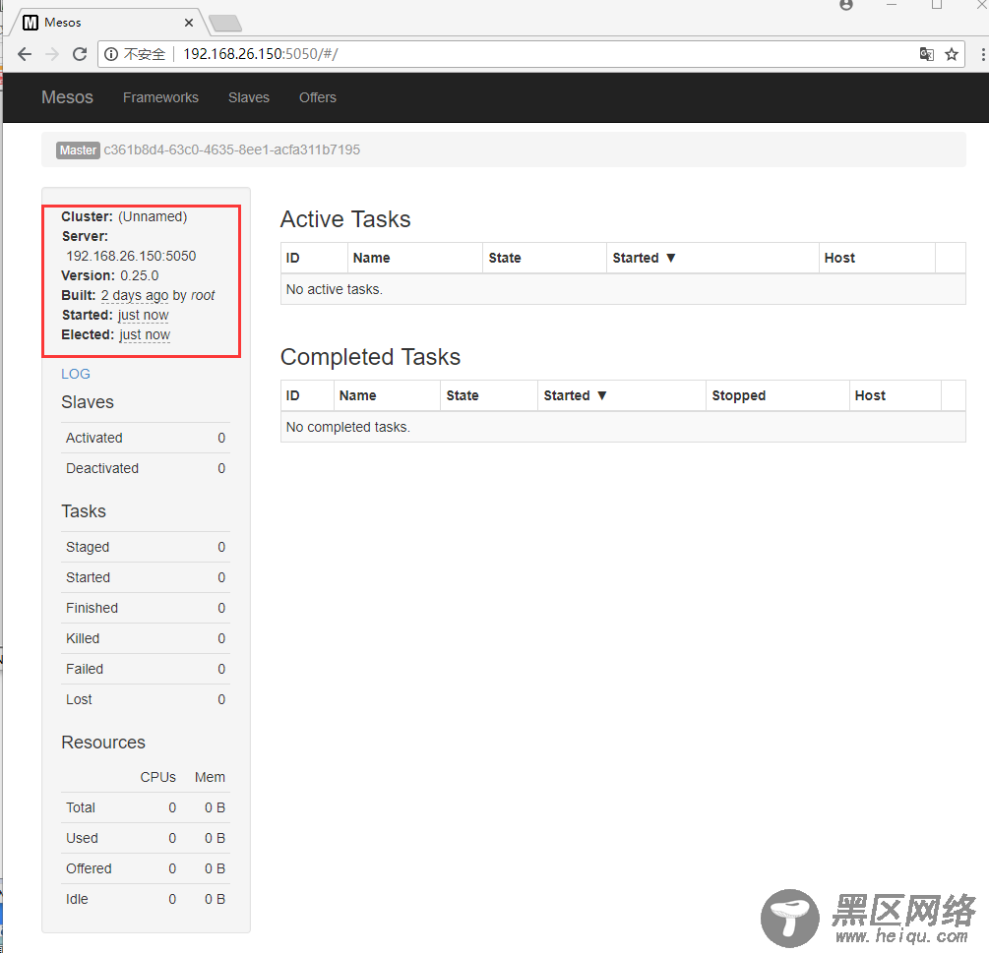Click the Killed tasks row

(x=146, y=638)
